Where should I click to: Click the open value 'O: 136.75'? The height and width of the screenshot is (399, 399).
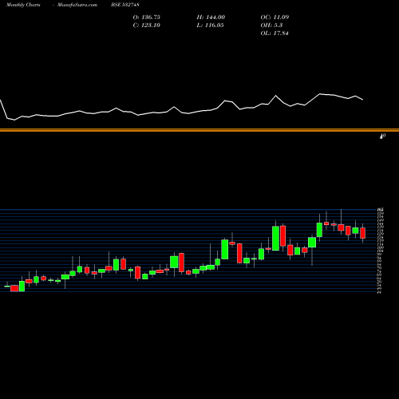click(x=147, y=18)
